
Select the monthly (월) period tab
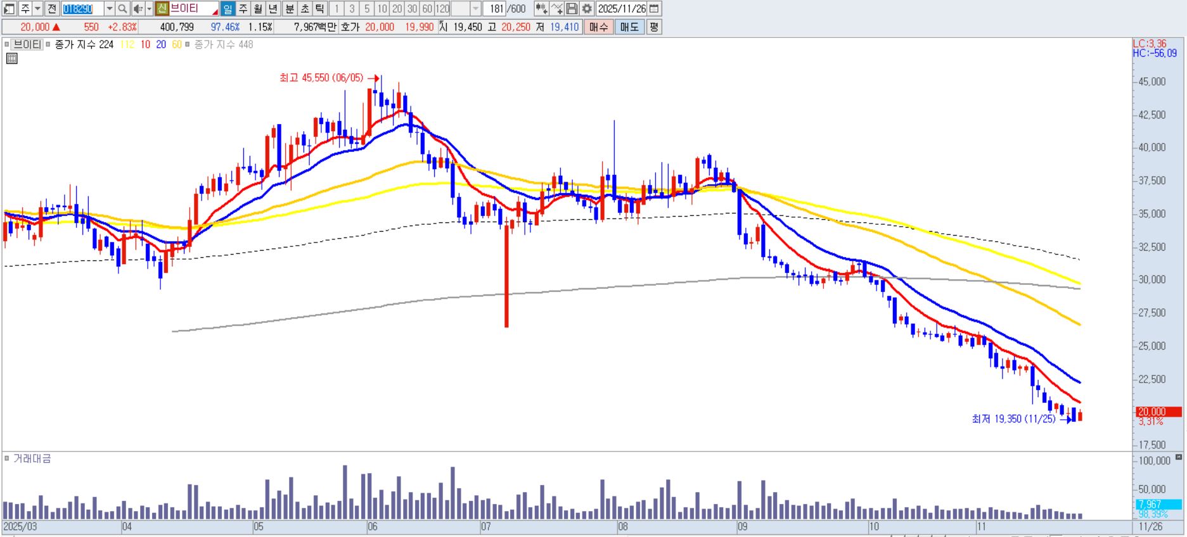pos(258,9)
